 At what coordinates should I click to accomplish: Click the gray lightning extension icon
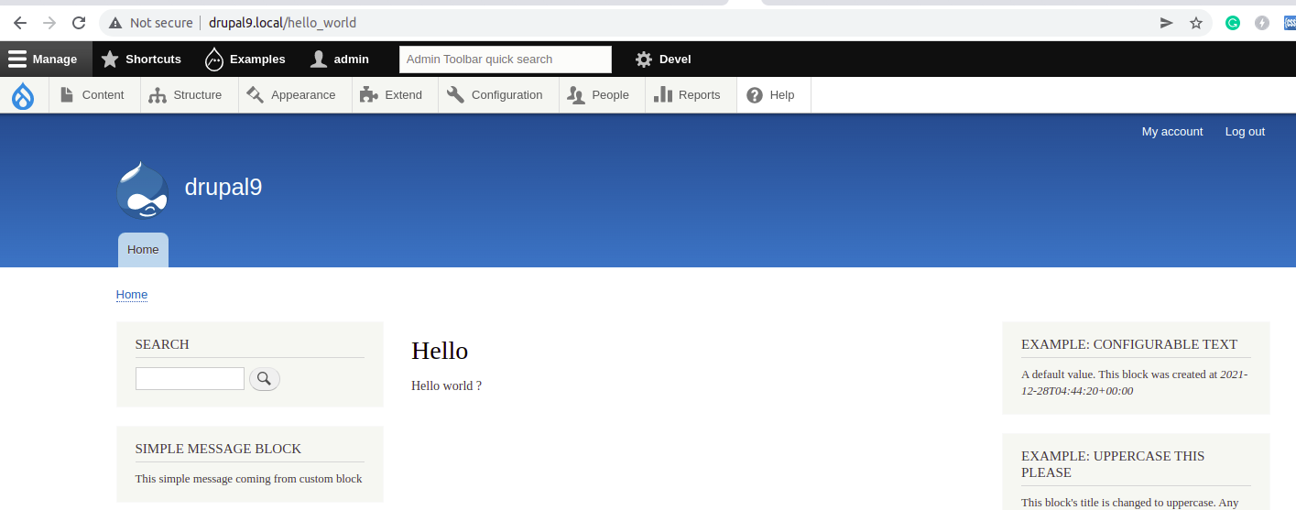1262,23
